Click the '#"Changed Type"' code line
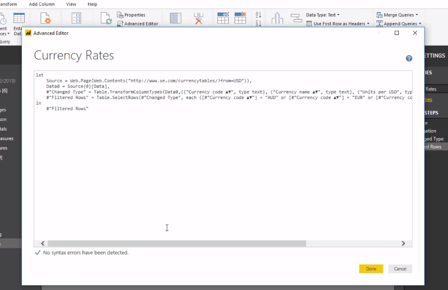 (229, 92)
